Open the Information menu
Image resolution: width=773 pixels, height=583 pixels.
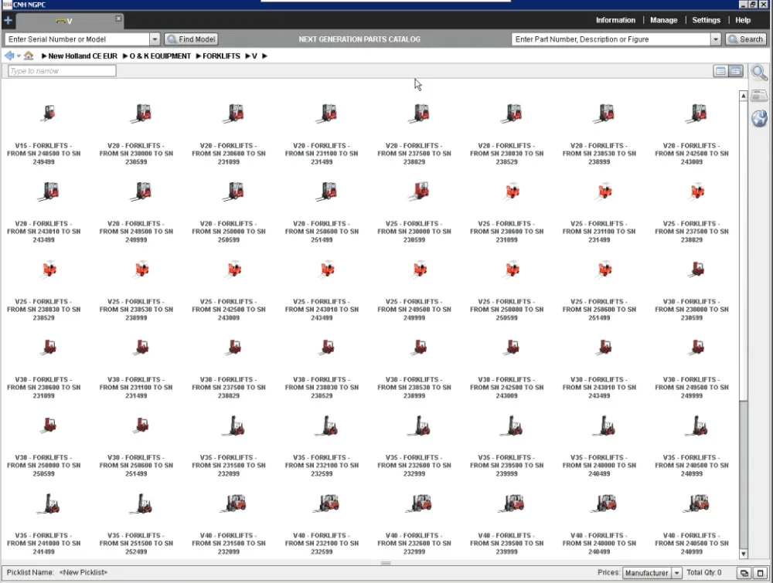(x=615, y=20)
